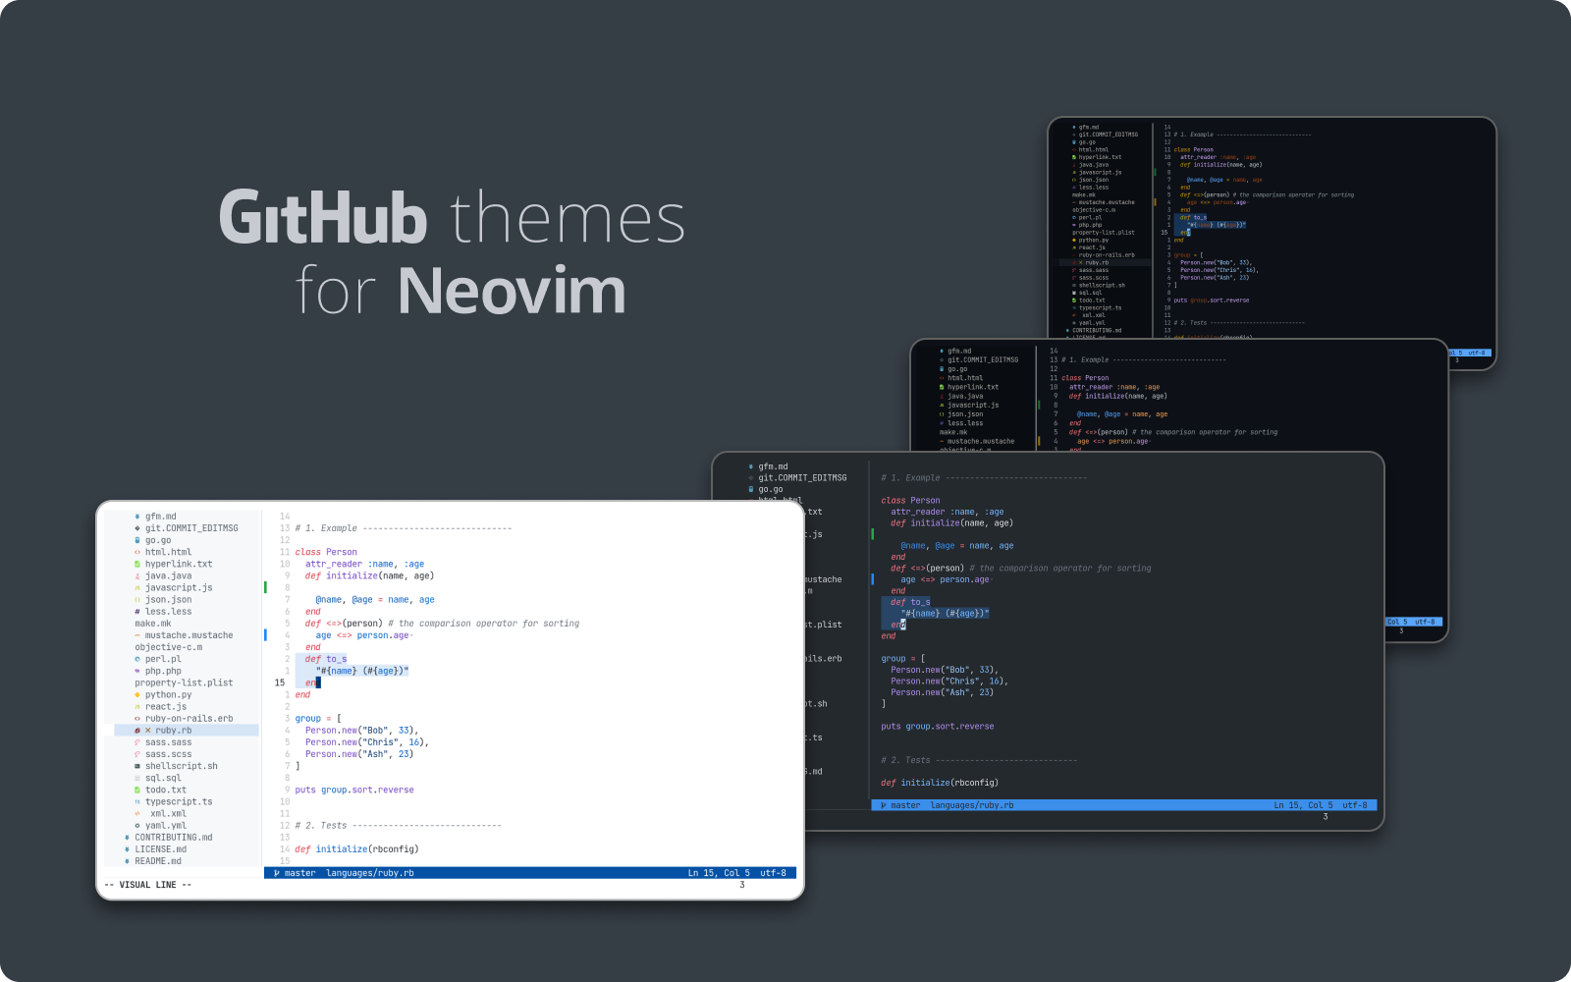
Task: Click master in the dimmed dark window statusline
Action: click(x=905, y=805)
